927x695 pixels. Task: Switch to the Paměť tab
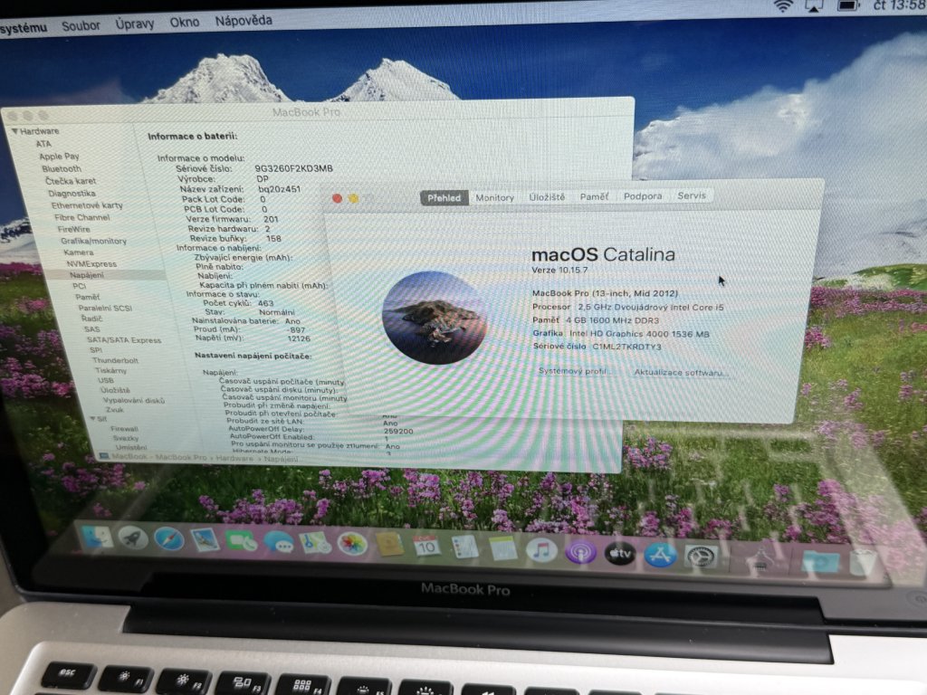pyautogui.click(x=594, y=196)
